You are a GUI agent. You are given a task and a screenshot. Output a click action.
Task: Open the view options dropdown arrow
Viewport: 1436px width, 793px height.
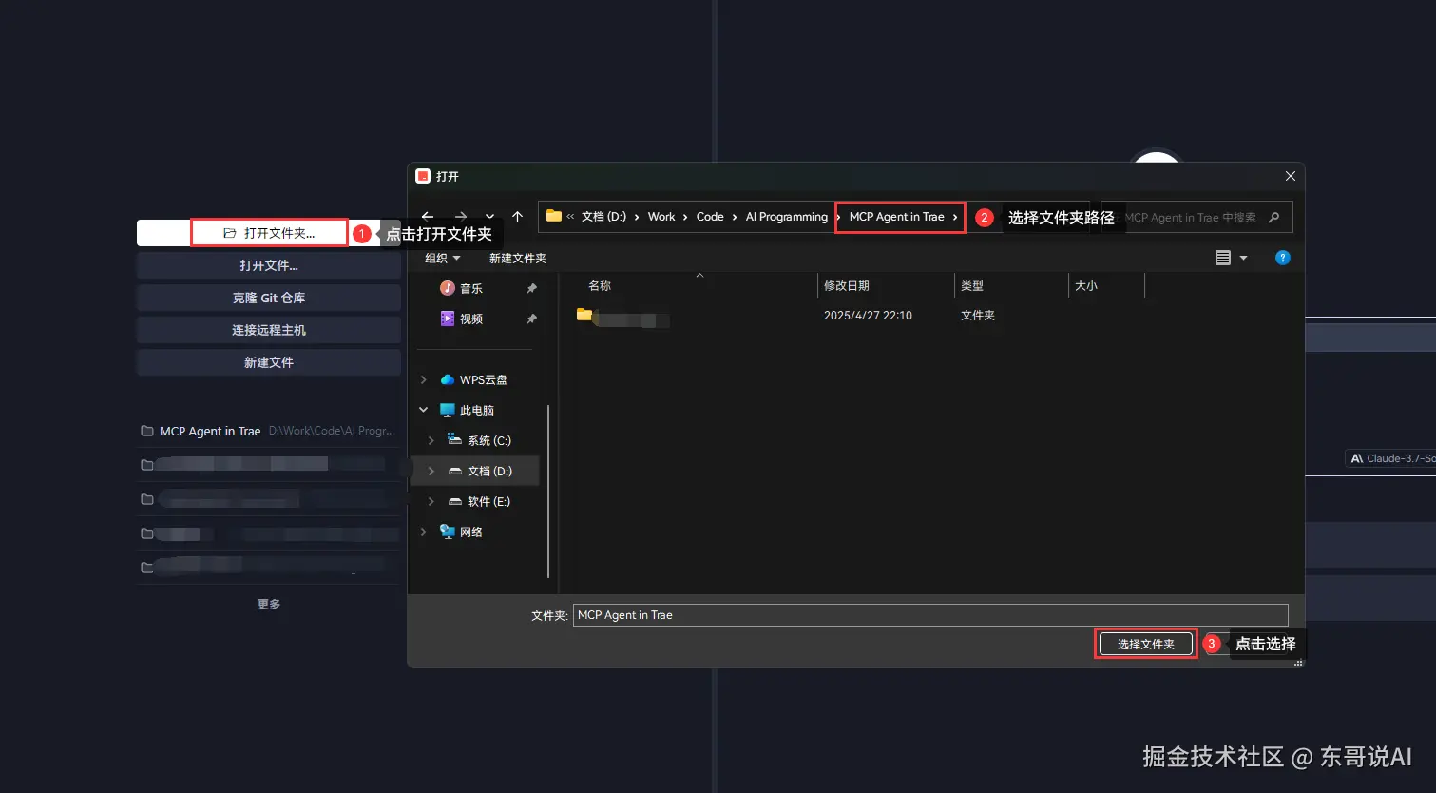tap(1243, 258)
